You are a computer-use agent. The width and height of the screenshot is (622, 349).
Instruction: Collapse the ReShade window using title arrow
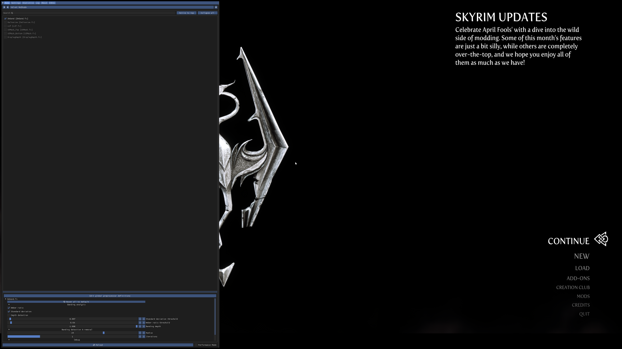click(x=3, y=3)
